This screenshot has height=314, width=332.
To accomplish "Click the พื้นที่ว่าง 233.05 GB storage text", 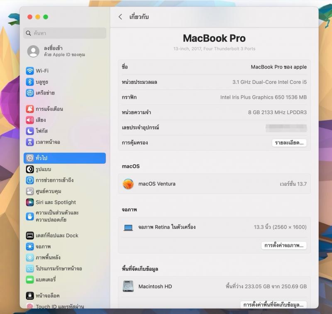I will point(266,287).
